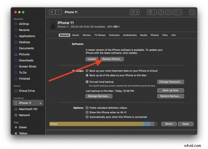
Task: Click the Edit Tags icon
Action: coord(168,12)
